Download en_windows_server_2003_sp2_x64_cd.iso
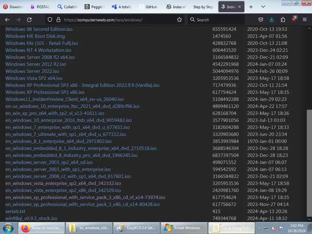The height and width of the screenshot is (234, 312). 49,162
